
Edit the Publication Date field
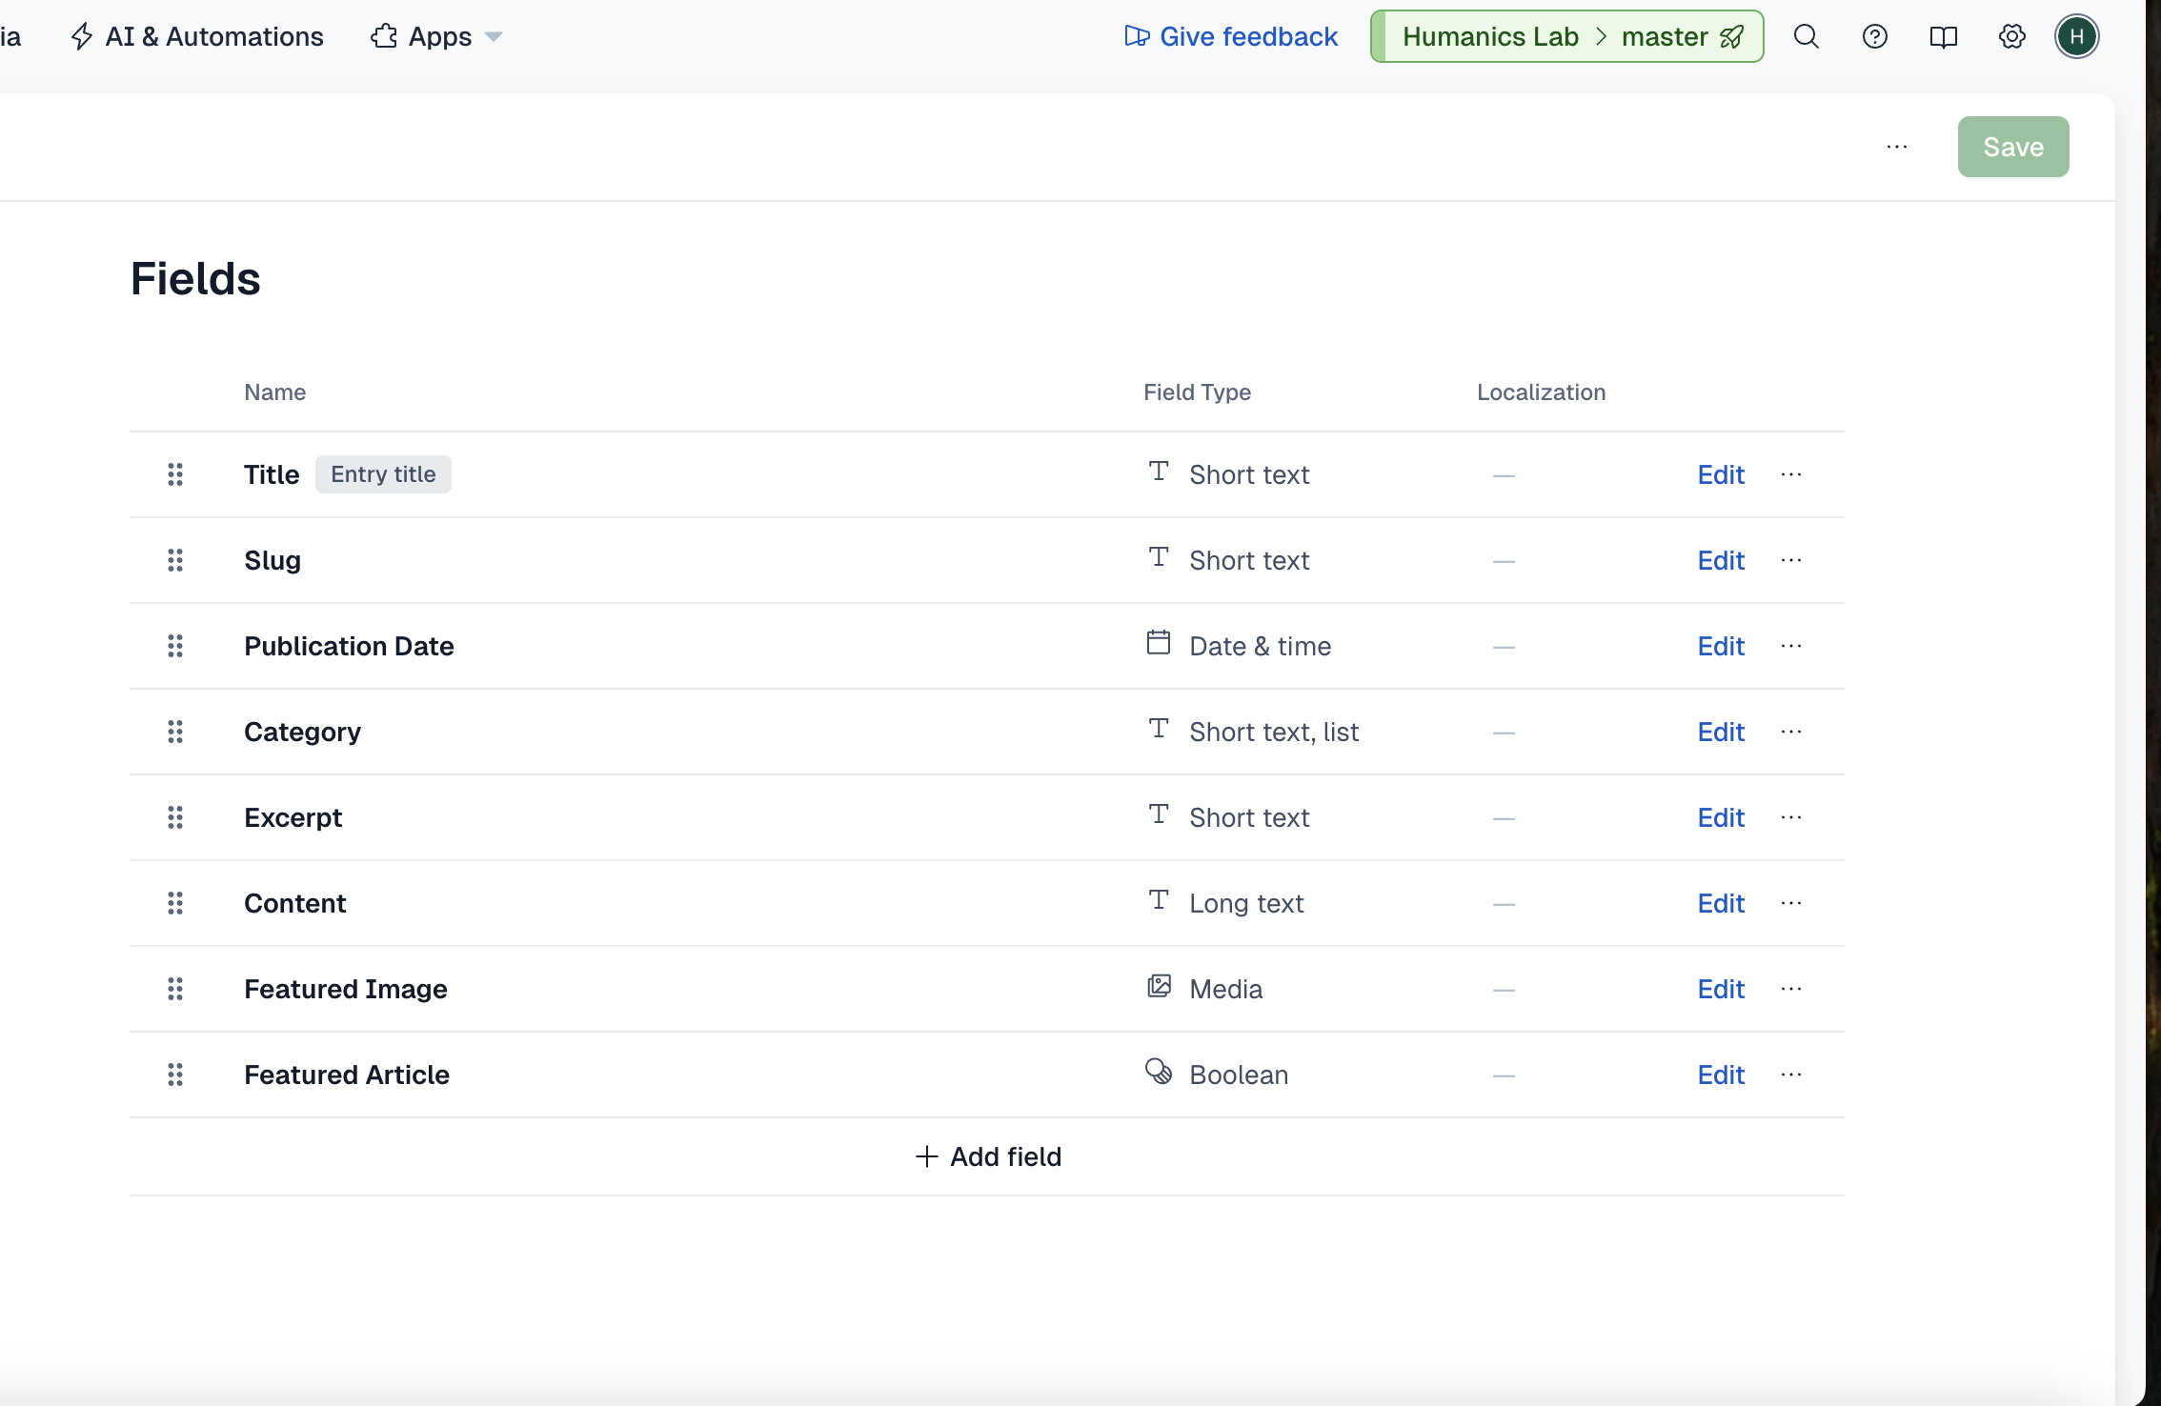coord(1720,646)
